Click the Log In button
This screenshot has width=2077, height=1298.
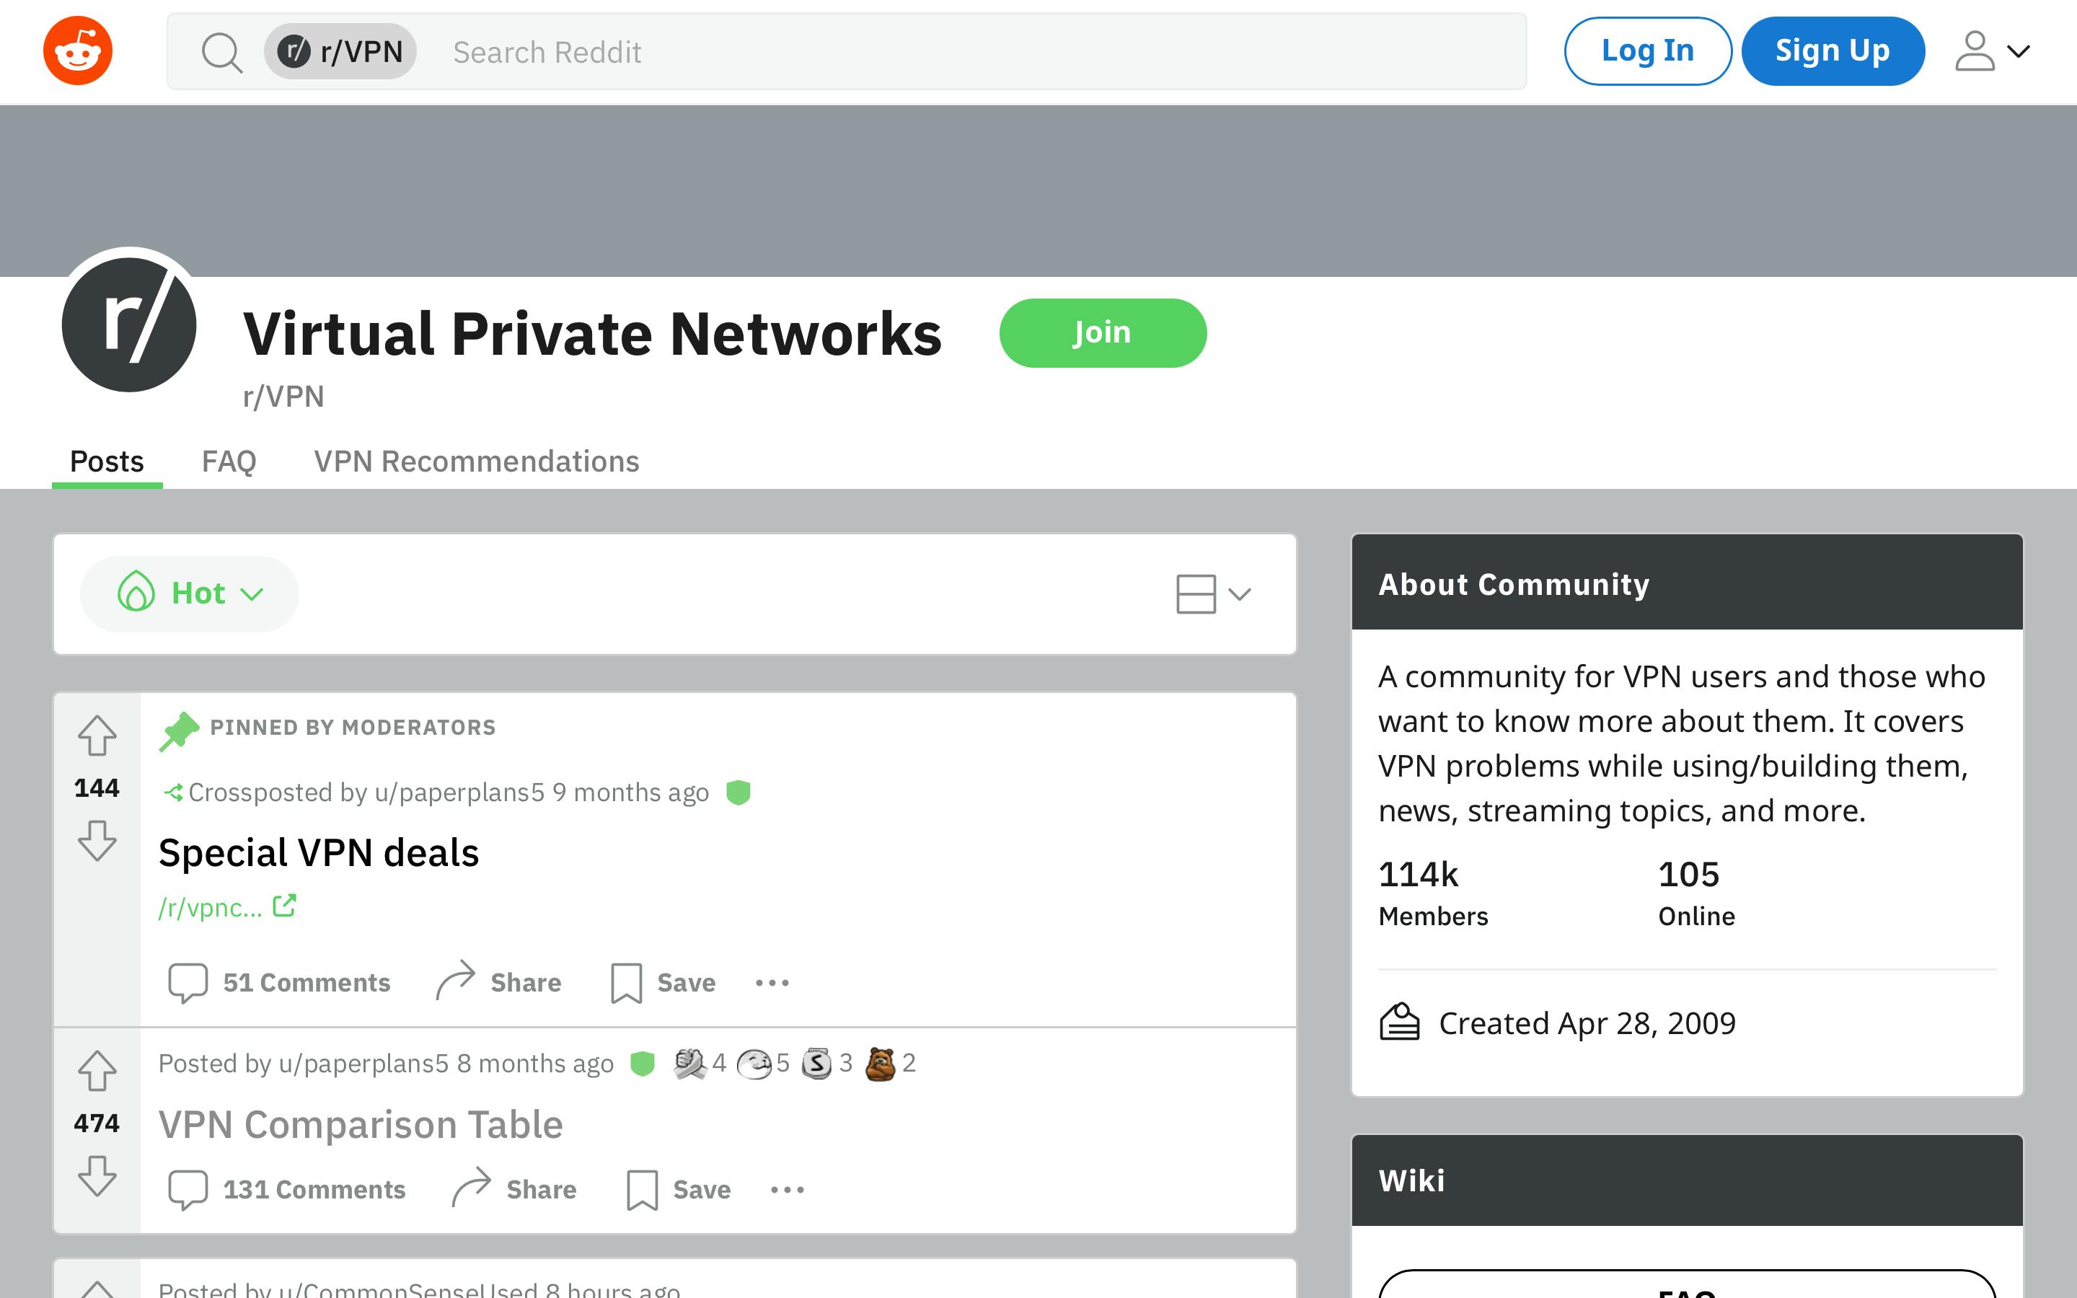click(1647, 50)
